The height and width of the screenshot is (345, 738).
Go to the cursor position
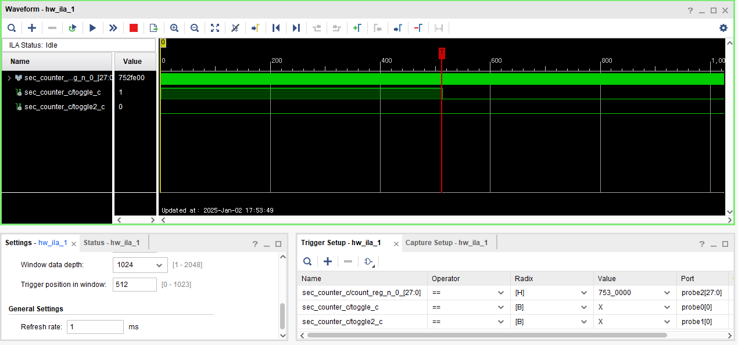pyautogui.click(x=255, y=28)
